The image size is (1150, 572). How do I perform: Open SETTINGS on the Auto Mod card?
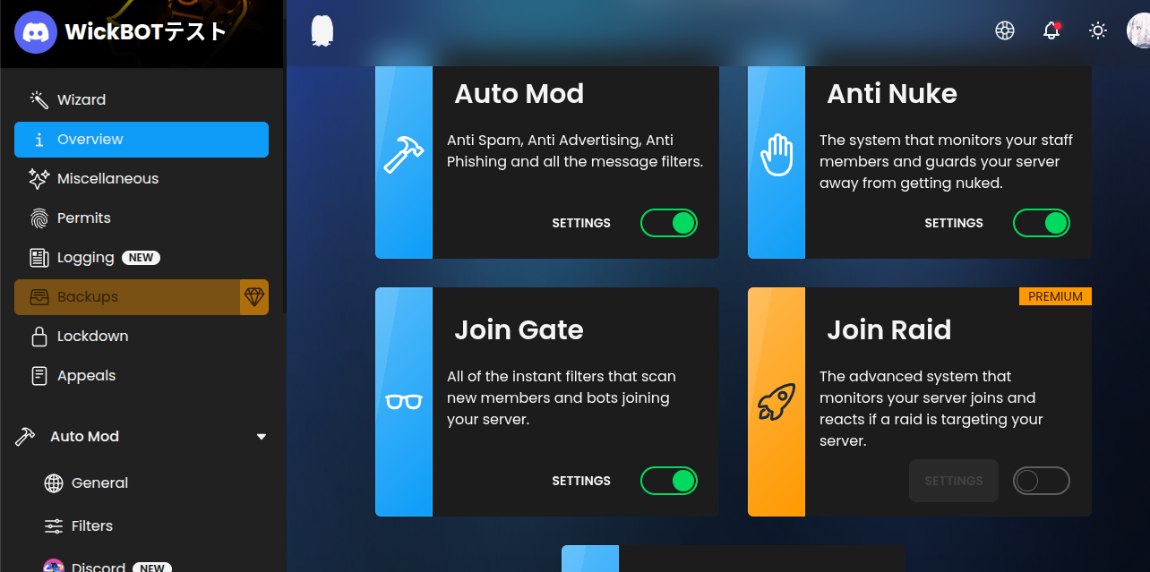tap(581, 223)
